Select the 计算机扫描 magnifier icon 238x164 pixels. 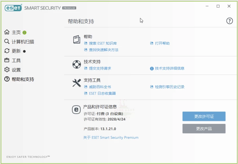pyautogui.click(x=7, y=41)
